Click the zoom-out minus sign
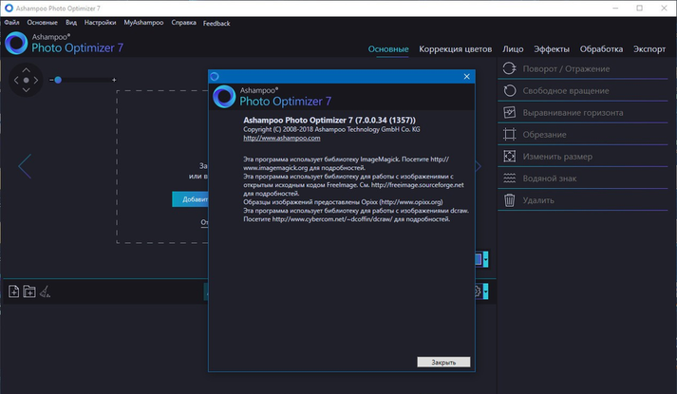The width and height of the screenshot is (677, 394). (x=51, y=80)
